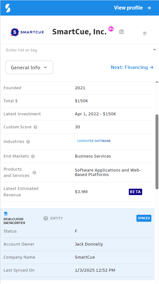Open the LinkedIn icon next to company name
This screenshot has width=159, height=284.
pyautogui.click(x=121, y=32)
